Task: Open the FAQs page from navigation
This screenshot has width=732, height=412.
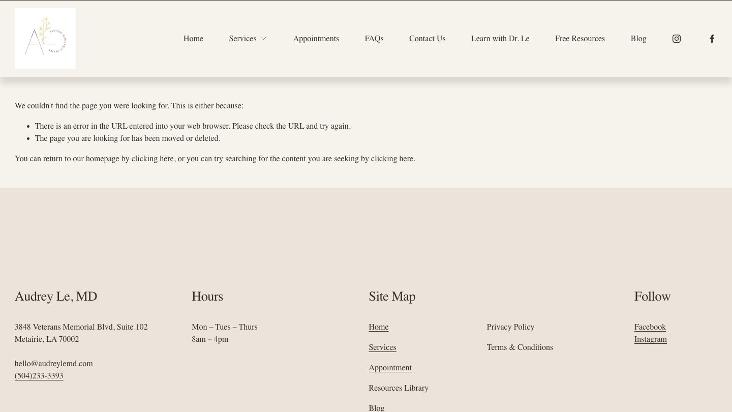Action: click(x=374, y=39)
